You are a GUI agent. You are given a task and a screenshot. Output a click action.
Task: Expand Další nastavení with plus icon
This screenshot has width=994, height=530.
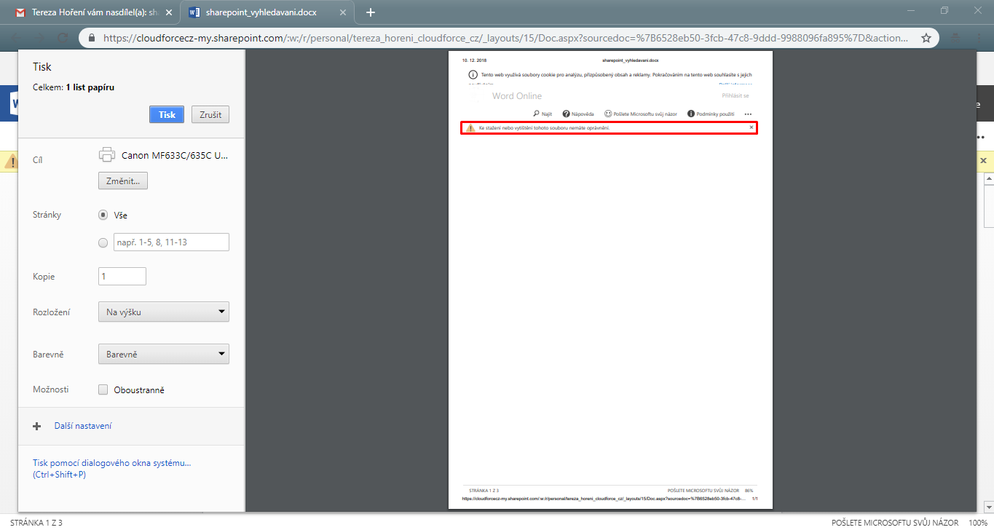(37, 426)
